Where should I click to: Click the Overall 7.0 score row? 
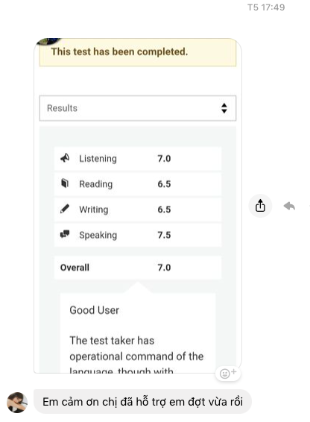coord(138,268)
